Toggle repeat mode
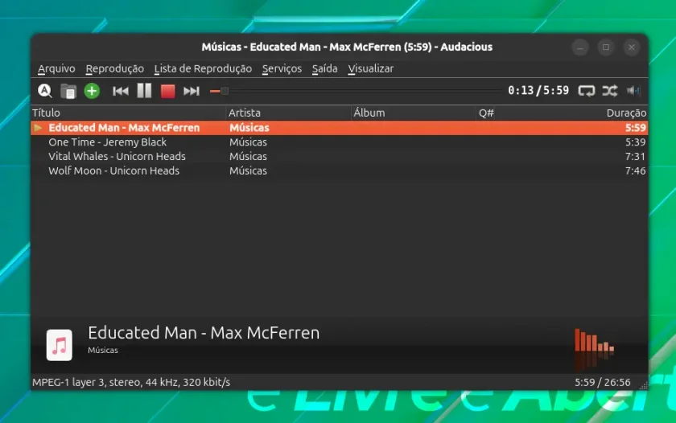The image size is (676, 423). pos(587,91)
